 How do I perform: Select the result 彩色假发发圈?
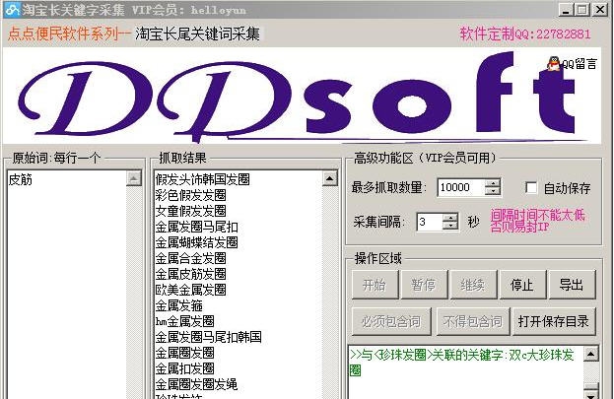[x=190, y=195]
